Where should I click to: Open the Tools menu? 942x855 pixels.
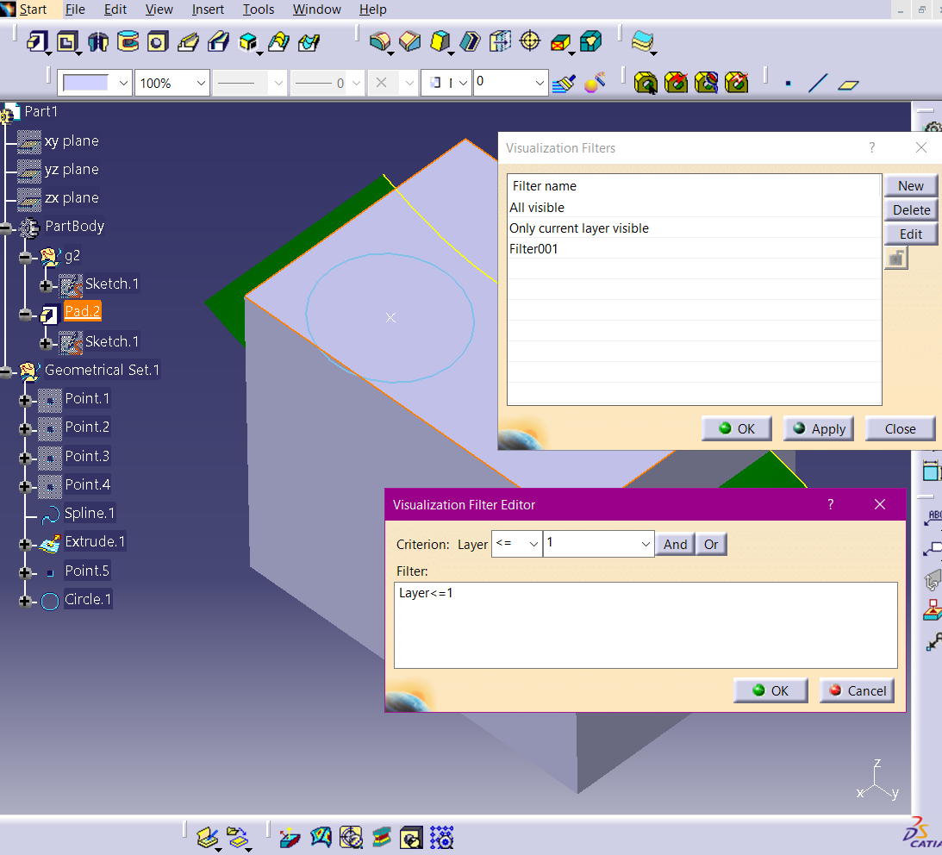point(258,9)
